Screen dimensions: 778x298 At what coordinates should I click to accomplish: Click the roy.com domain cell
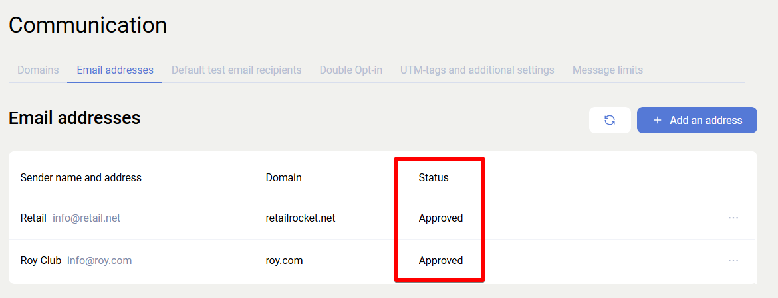tap(285, 260)
